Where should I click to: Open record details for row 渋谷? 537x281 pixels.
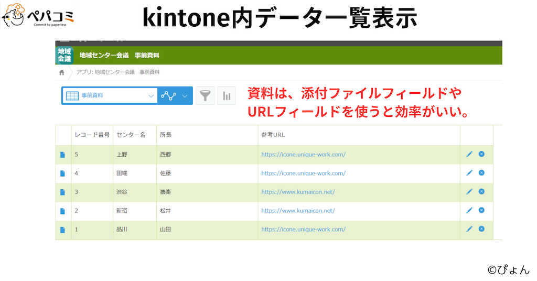[x=62, y=192]
